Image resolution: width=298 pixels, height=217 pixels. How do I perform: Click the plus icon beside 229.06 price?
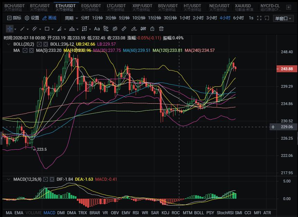(273, 127)
